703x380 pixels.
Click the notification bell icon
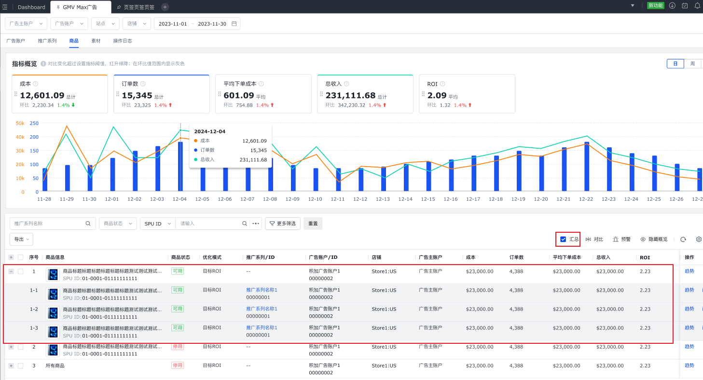click(x=697, y=6)
